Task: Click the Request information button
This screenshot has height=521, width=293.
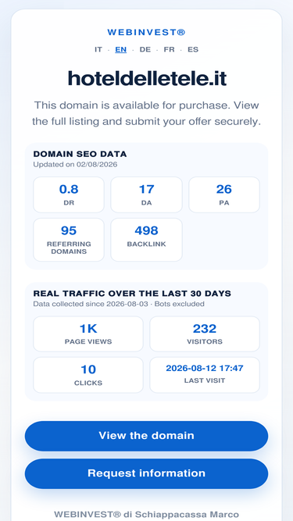Action: coord(147,473)
